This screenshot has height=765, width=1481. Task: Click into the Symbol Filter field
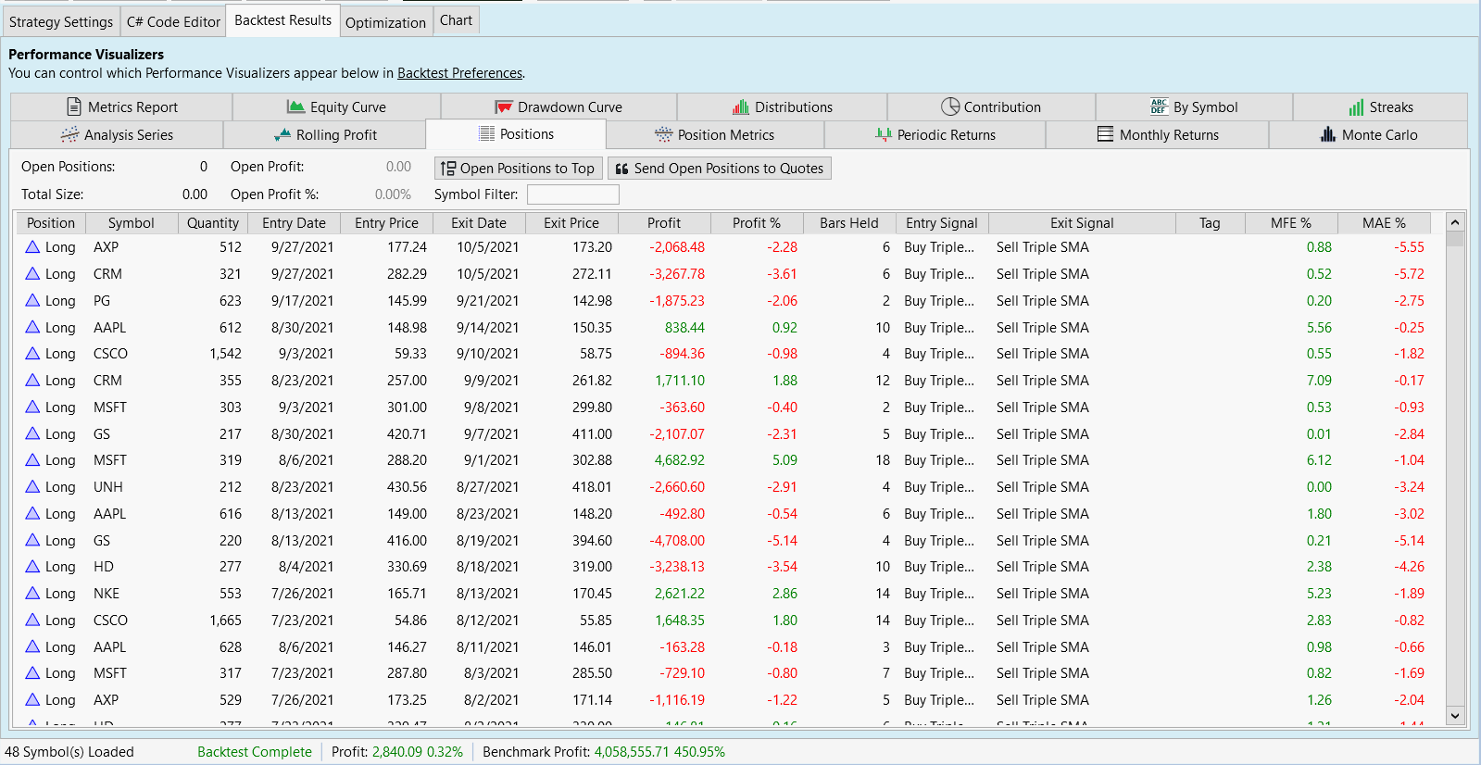pos(572,194)
